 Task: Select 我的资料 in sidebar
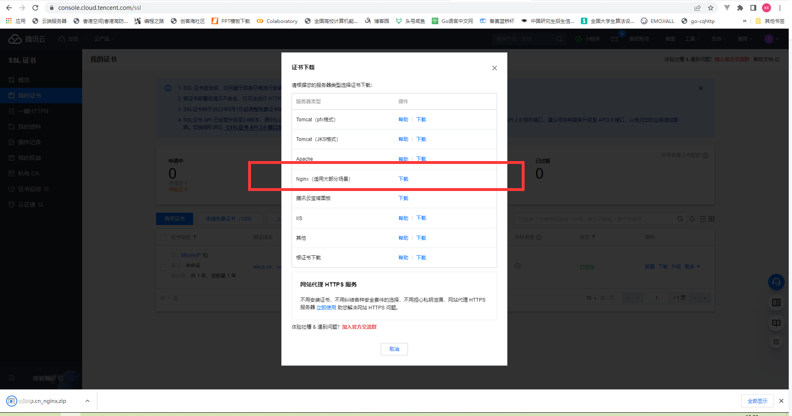click(x=41, y=127)
